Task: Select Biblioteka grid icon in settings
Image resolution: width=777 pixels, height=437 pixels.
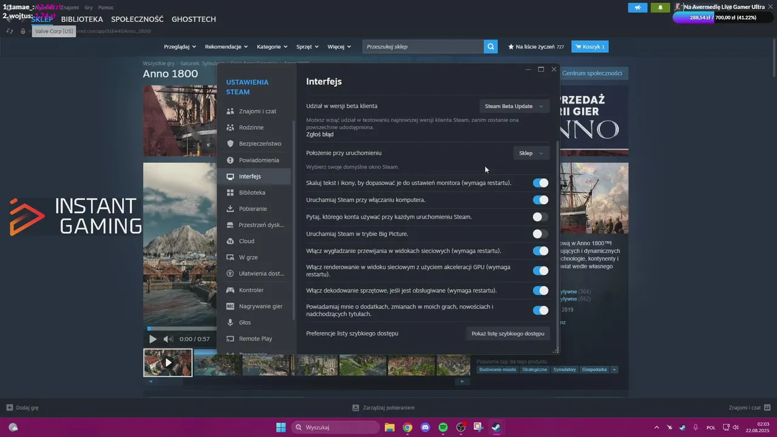Action: pyautogui.click(x=230, y=192)
